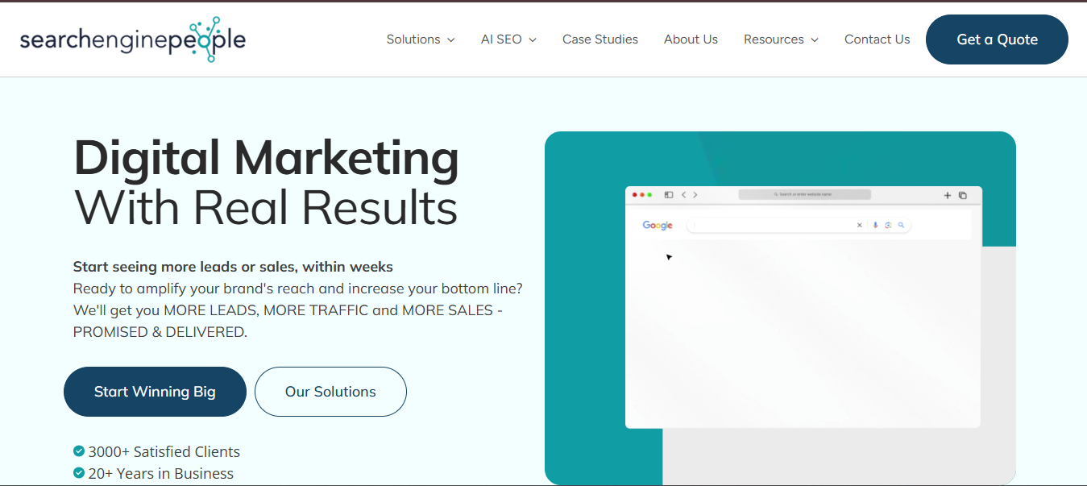Open the Resources menu item
This screenshot has width=1087, height=486.
[x=774, y=39]
